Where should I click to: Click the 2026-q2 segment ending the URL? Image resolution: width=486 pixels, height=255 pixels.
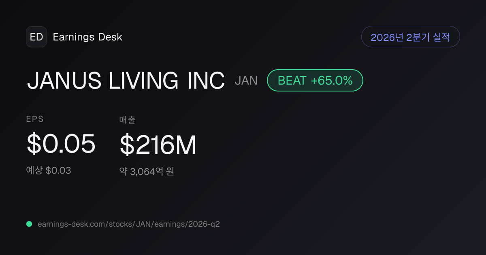tap(204, 224)
